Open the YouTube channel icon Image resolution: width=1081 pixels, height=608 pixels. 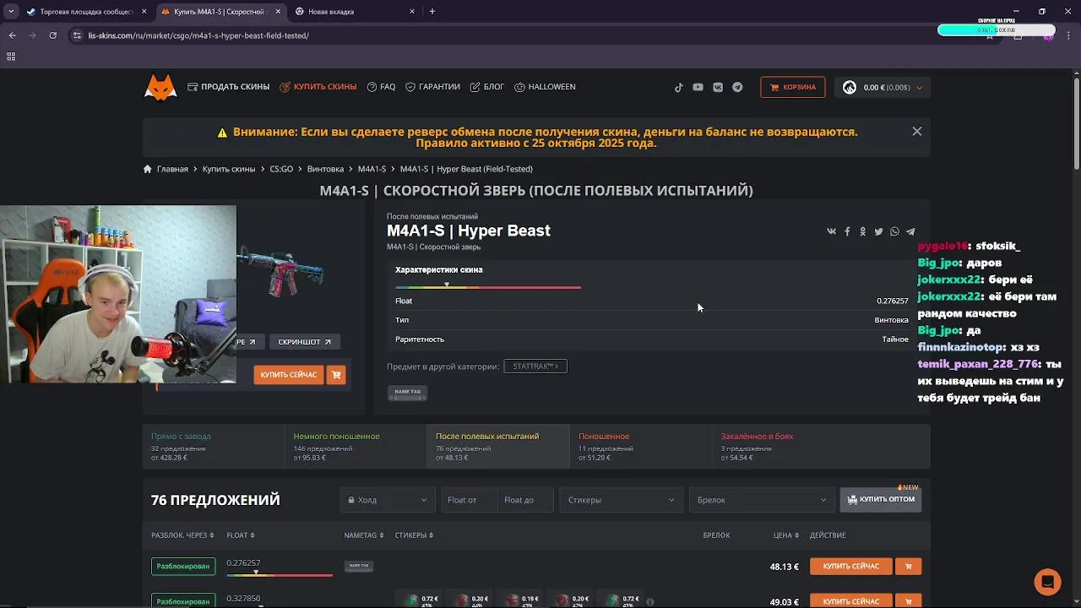(698, 87)
